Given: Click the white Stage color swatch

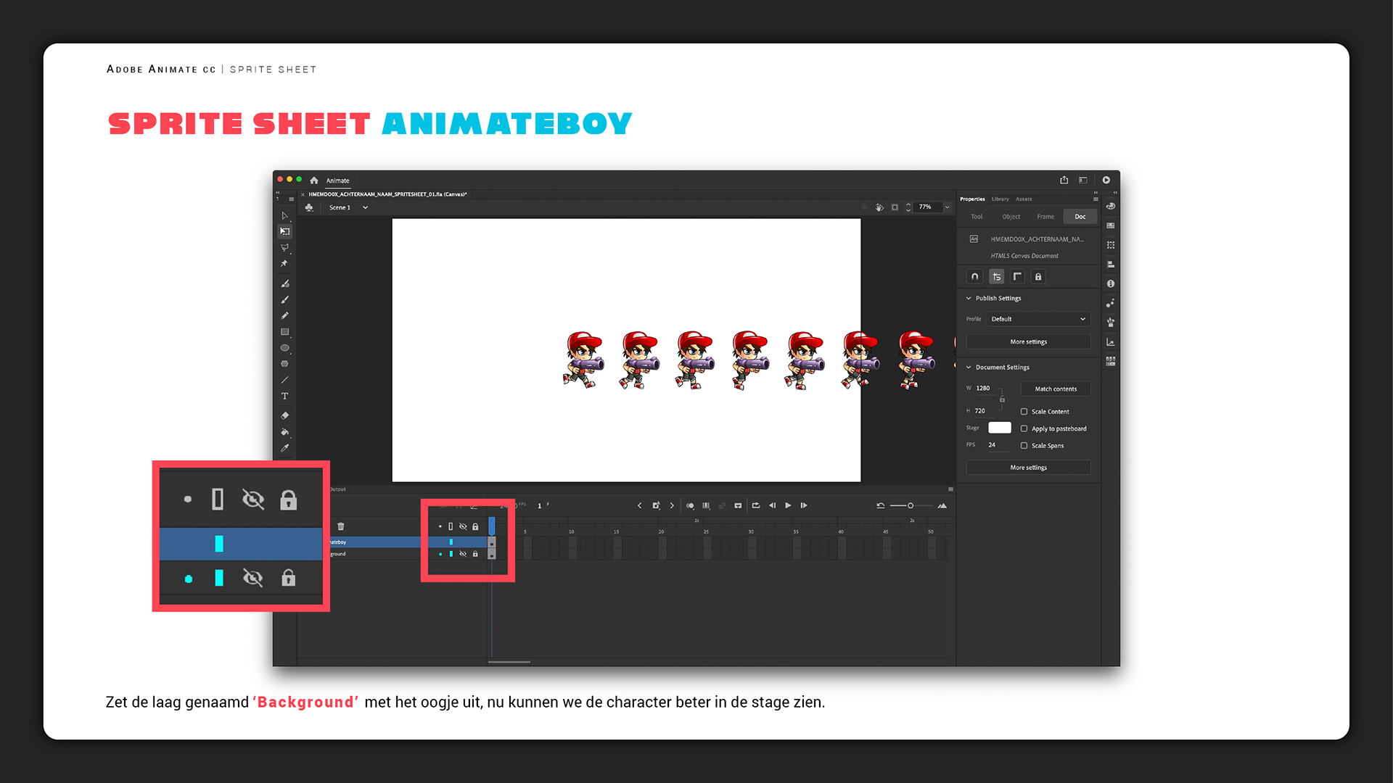Looking at the screenshot, I should pyautogui.click(x=999, y=428).
